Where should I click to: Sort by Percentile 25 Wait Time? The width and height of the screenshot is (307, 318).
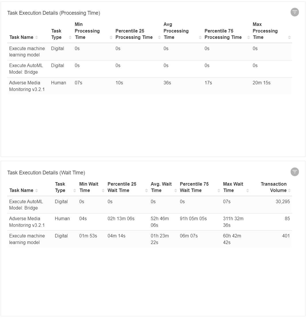click(146, 191)
